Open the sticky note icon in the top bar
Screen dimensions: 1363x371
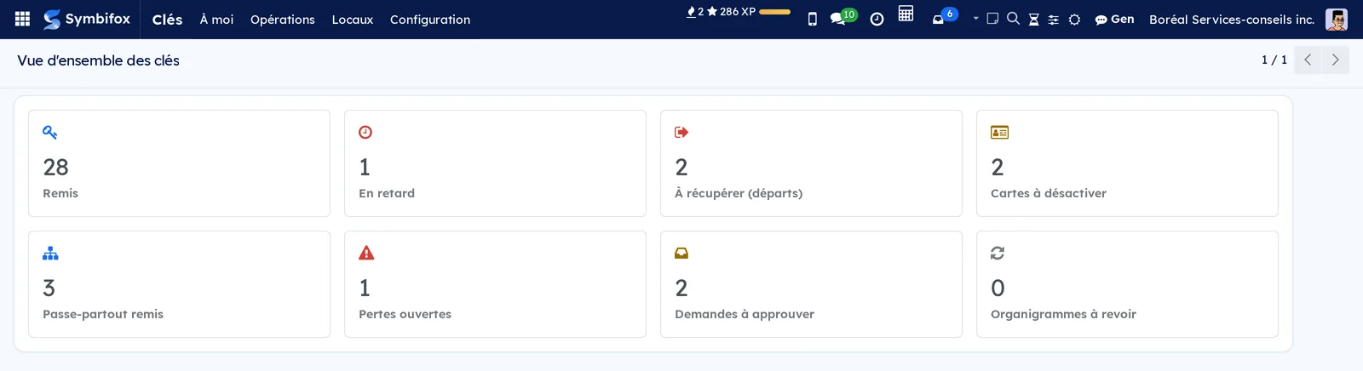tap(992, 18)
